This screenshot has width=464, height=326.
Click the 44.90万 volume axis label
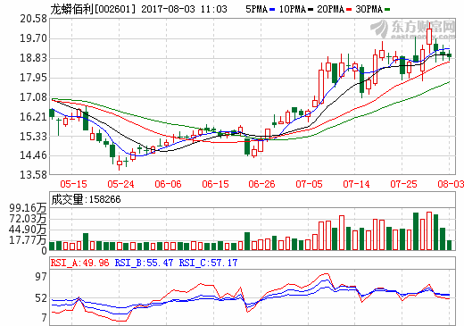[x=28, y=230]
